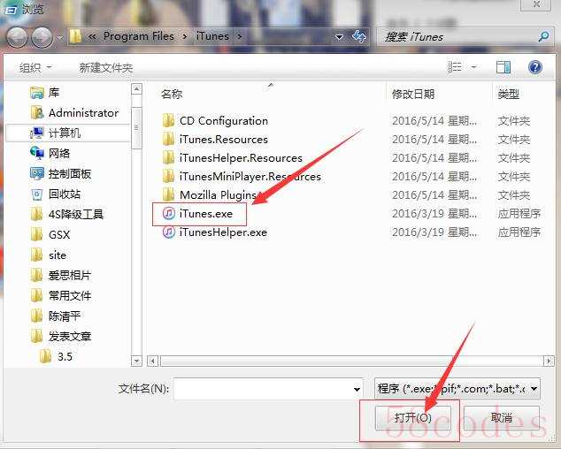Click the iTunesMiniPlayer.Resources folder icon

[168, 177]
